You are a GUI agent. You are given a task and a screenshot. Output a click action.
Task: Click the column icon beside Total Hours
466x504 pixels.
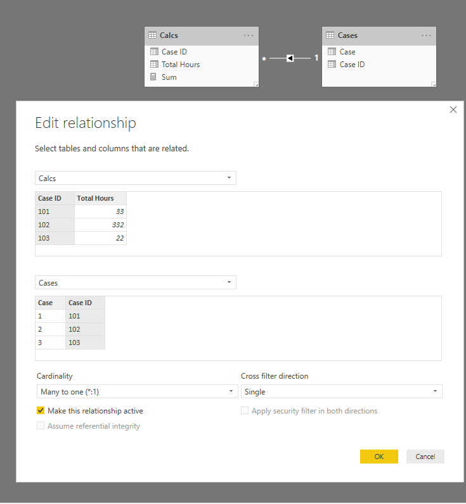(x=154, y=65)
